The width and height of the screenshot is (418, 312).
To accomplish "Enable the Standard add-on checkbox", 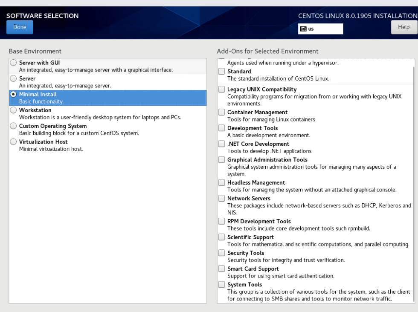I will pyautogui.click(x=221, y=71).
